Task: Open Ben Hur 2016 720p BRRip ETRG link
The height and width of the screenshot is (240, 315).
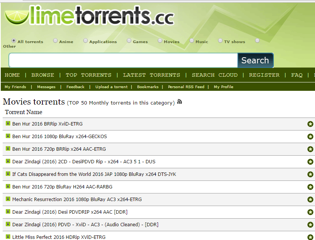Action: (59, 149)
